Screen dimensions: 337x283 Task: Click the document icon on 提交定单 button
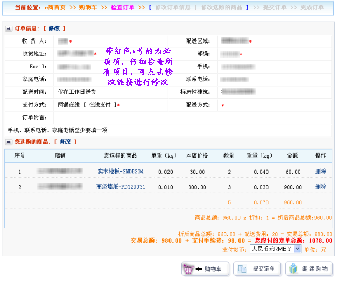(x=242, y=268)
